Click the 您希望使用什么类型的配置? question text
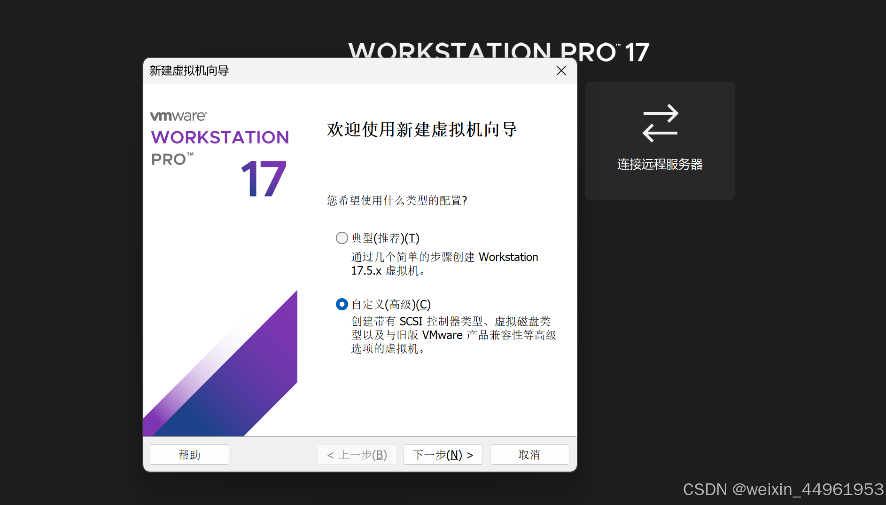Viewport: 886px width, 505px height. click(397, 200)
